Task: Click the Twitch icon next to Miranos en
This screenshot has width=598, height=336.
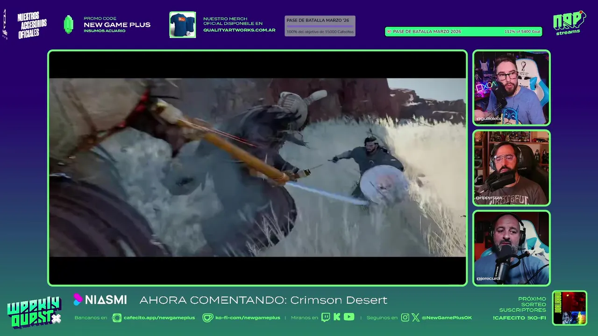Action: 325,317
